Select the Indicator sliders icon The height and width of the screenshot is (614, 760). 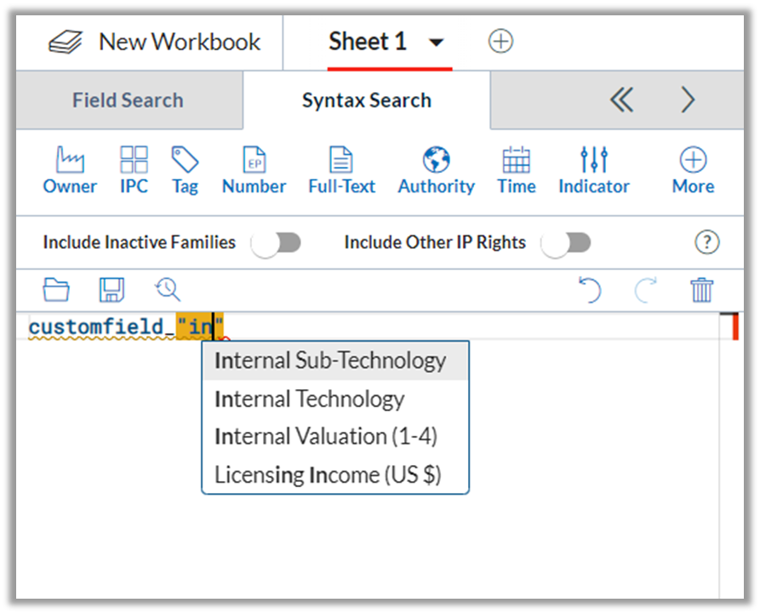point(594,159)
